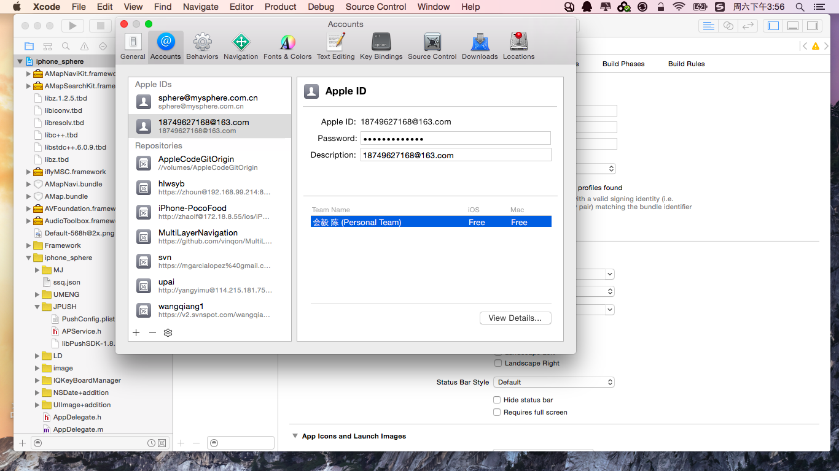The image size is (839, 471).
Task: Expand the IQKeyBoardManager folder
Action: tap(37, 380)
